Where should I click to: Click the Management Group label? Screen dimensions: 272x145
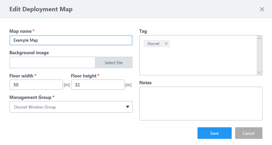(x=30, y=98)
